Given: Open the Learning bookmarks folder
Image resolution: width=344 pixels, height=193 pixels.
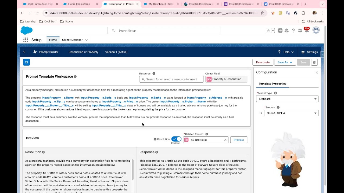Looking at the screenshot, I should tap(28, 21).
